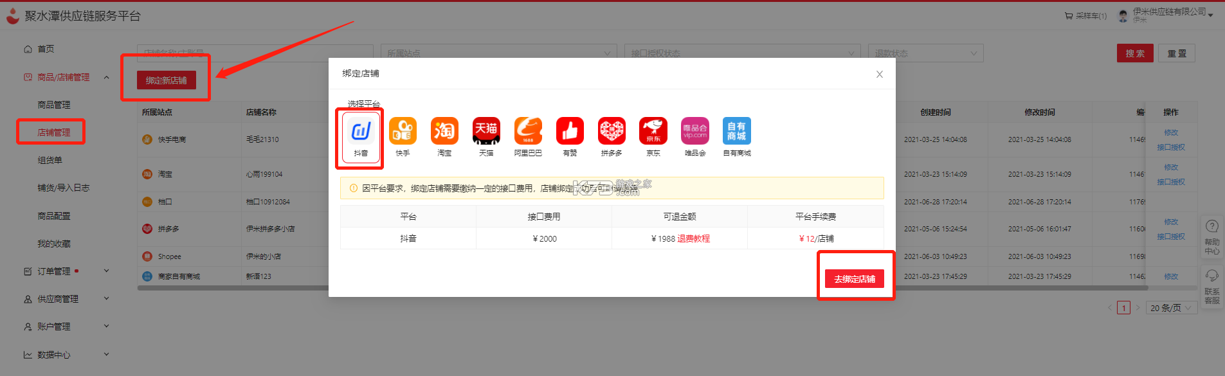Click the 搜索 button
The width and height of the screenshot is (1225, 376).
click(x=1135, y=53)
